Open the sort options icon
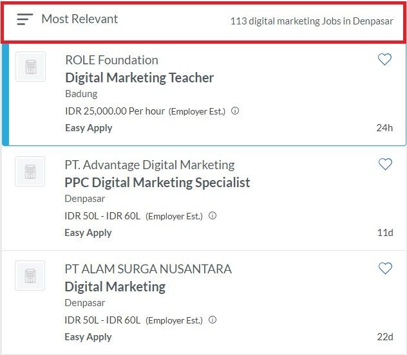Screen dimensions: 407x355 [25, 19]
